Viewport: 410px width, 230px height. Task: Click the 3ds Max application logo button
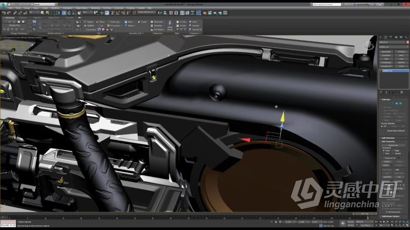coord(3,5)
